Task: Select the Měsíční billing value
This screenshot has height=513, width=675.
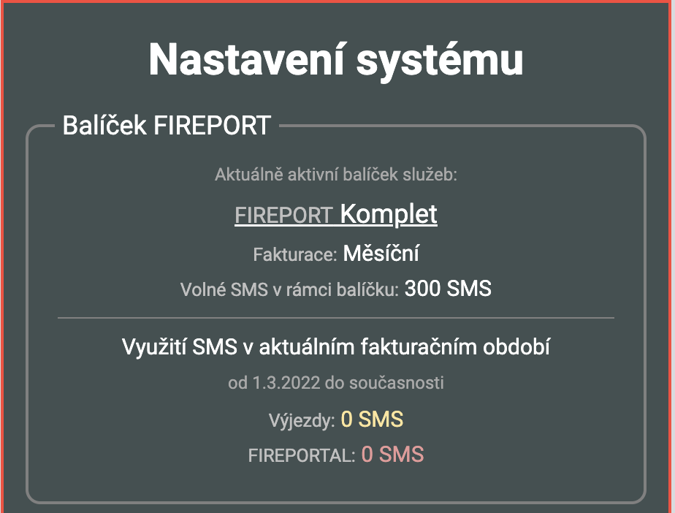Action: [381, 254]
